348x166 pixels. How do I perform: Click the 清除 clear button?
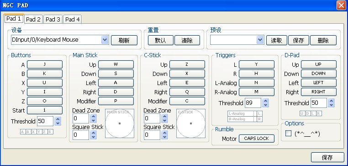pyautogui.click(x=187, y=40)
